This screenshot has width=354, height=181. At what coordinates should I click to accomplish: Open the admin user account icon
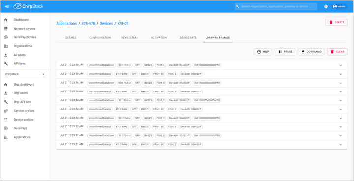pyautogui.click(x=335, y=6)
